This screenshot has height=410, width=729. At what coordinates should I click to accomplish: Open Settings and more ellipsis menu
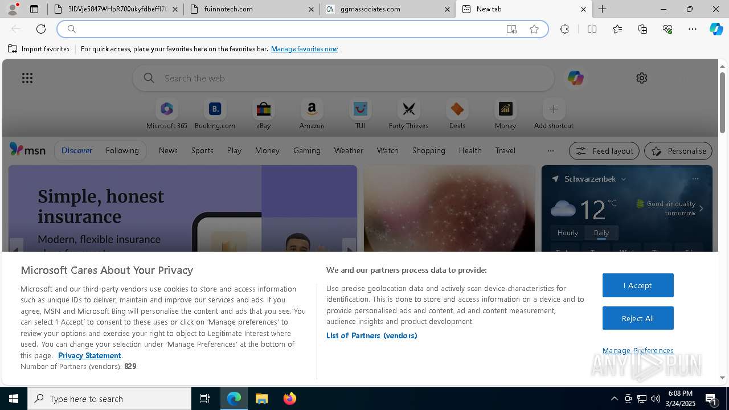tap(693, 29)
